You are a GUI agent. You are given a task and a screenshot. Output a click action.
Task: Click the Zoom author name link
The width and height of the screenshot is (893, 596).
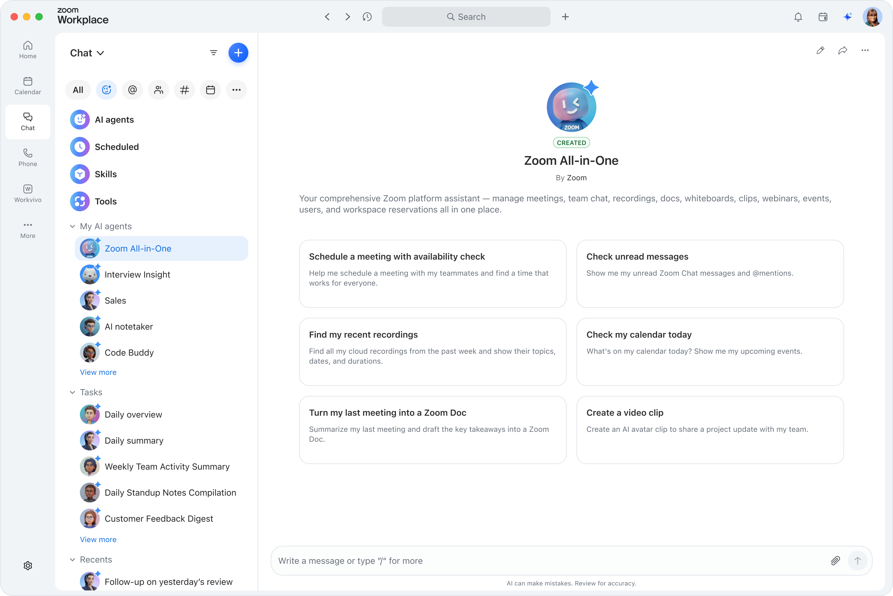point(577,178)
